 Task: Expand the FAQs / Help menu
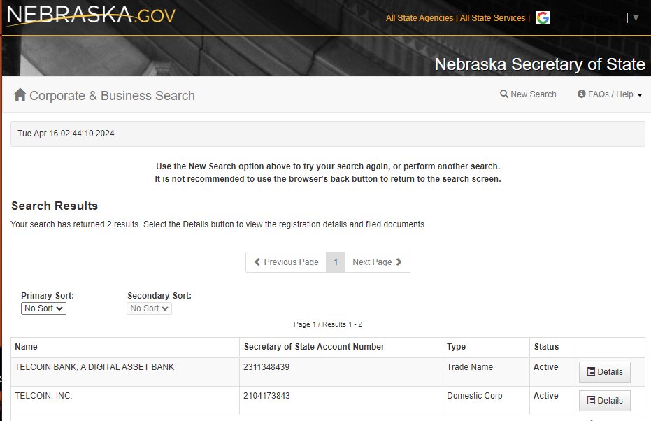[x=610, y=94]
